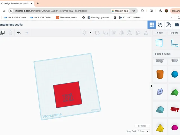This screenshot has width=180, height=135.
Task: Select the Ruler tool icon
Action: (174, 43)
